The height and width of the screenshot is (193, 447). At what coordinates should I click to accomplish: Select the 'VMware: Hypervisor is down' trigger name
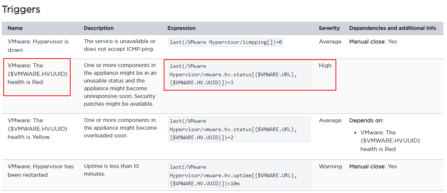38,46
